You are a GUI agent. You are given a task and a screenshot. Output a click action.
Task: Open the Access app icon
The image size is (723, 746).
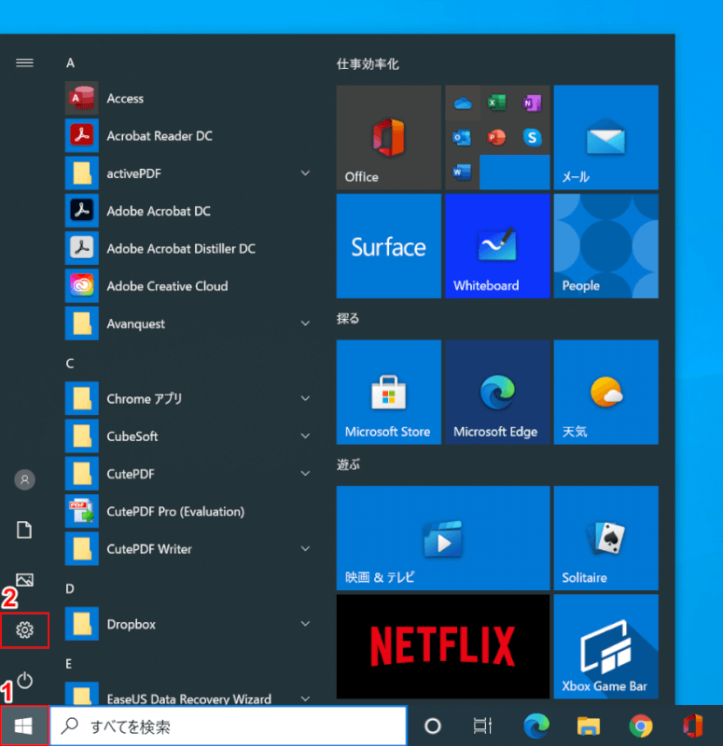tap(82, 98)
